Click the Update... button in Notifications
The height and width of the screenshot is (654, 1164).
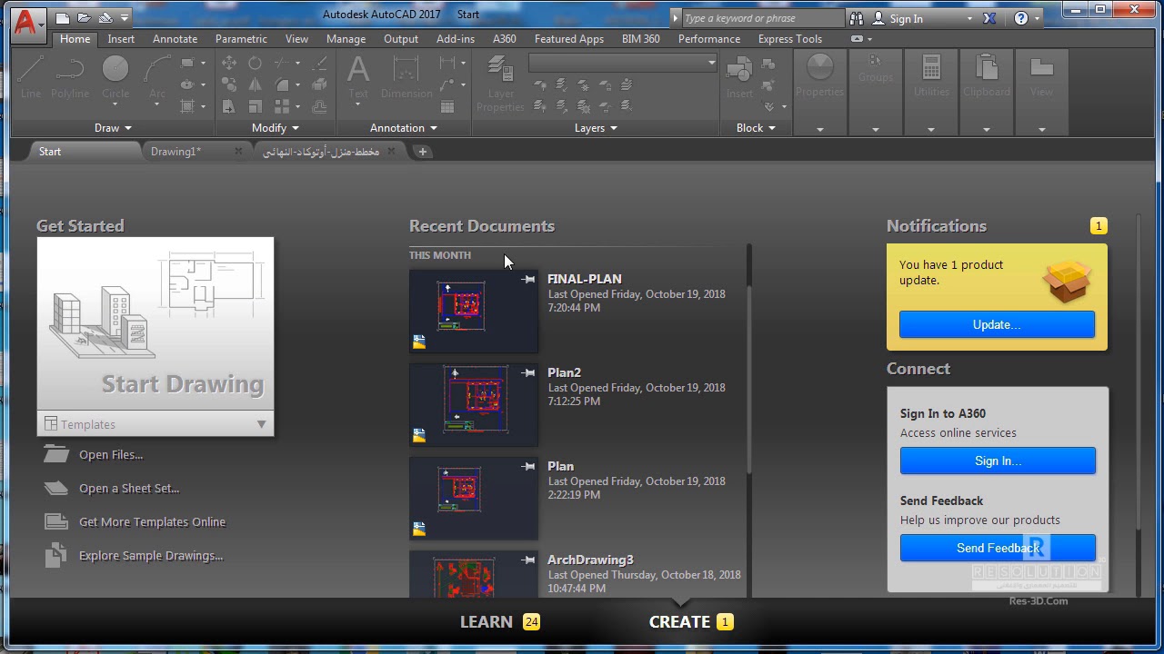pos(997,324)
